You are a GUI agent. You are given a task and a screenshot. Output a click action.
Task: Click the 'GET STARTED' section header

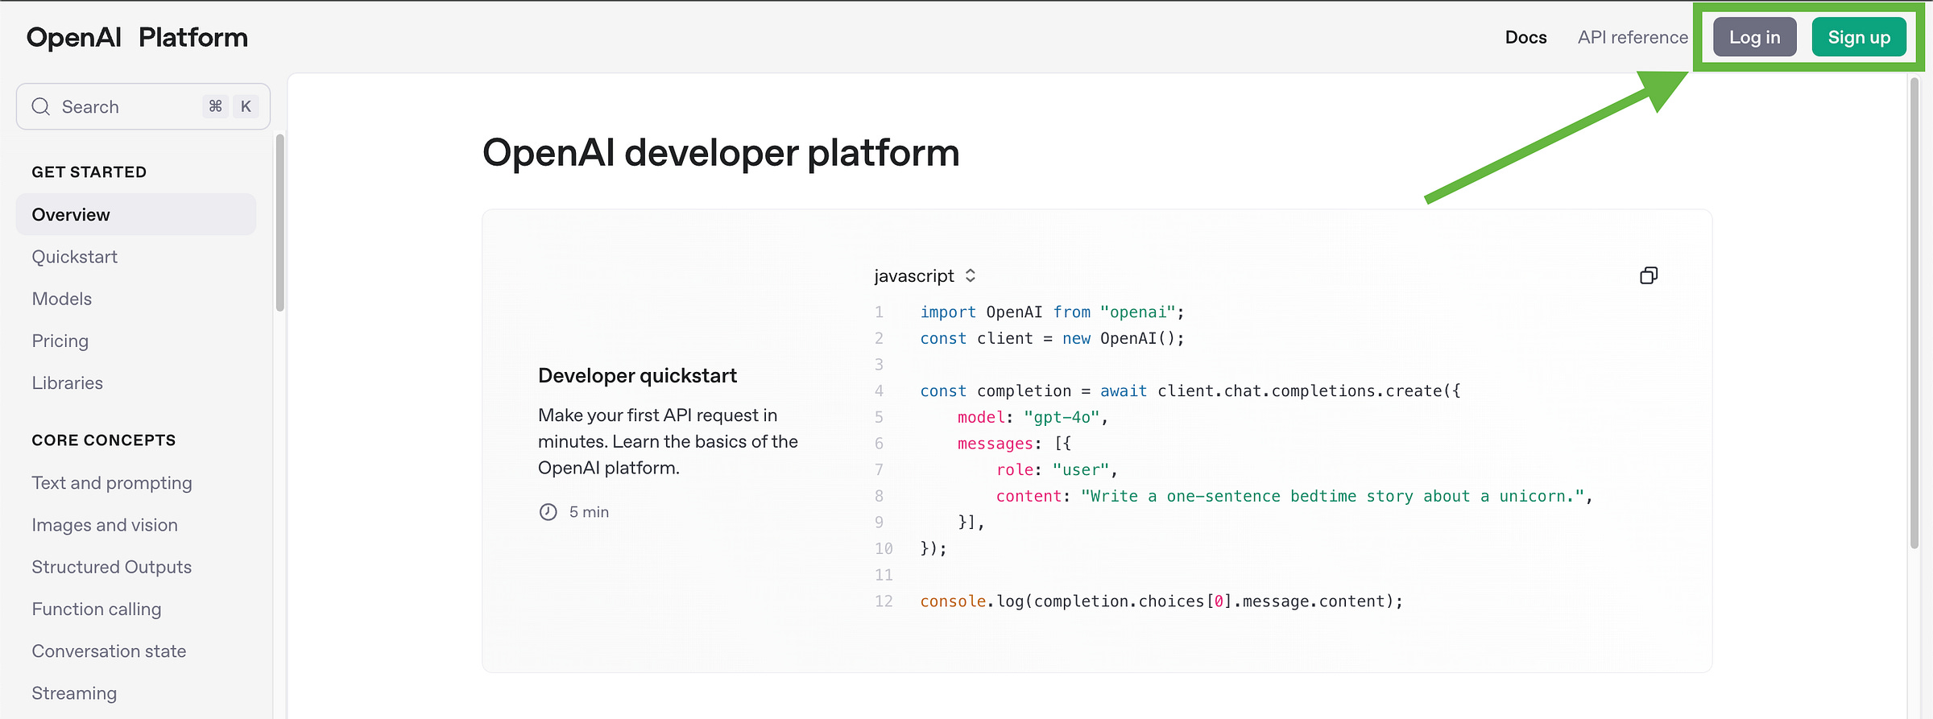(x=89, y=172)
